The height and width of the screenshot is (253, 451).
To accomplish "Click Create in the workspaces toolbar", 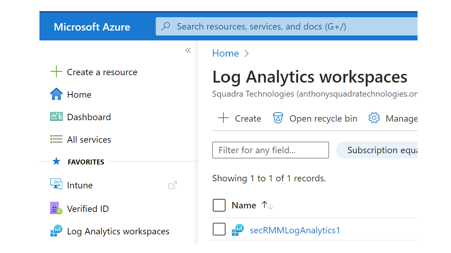I will point(240,118).
